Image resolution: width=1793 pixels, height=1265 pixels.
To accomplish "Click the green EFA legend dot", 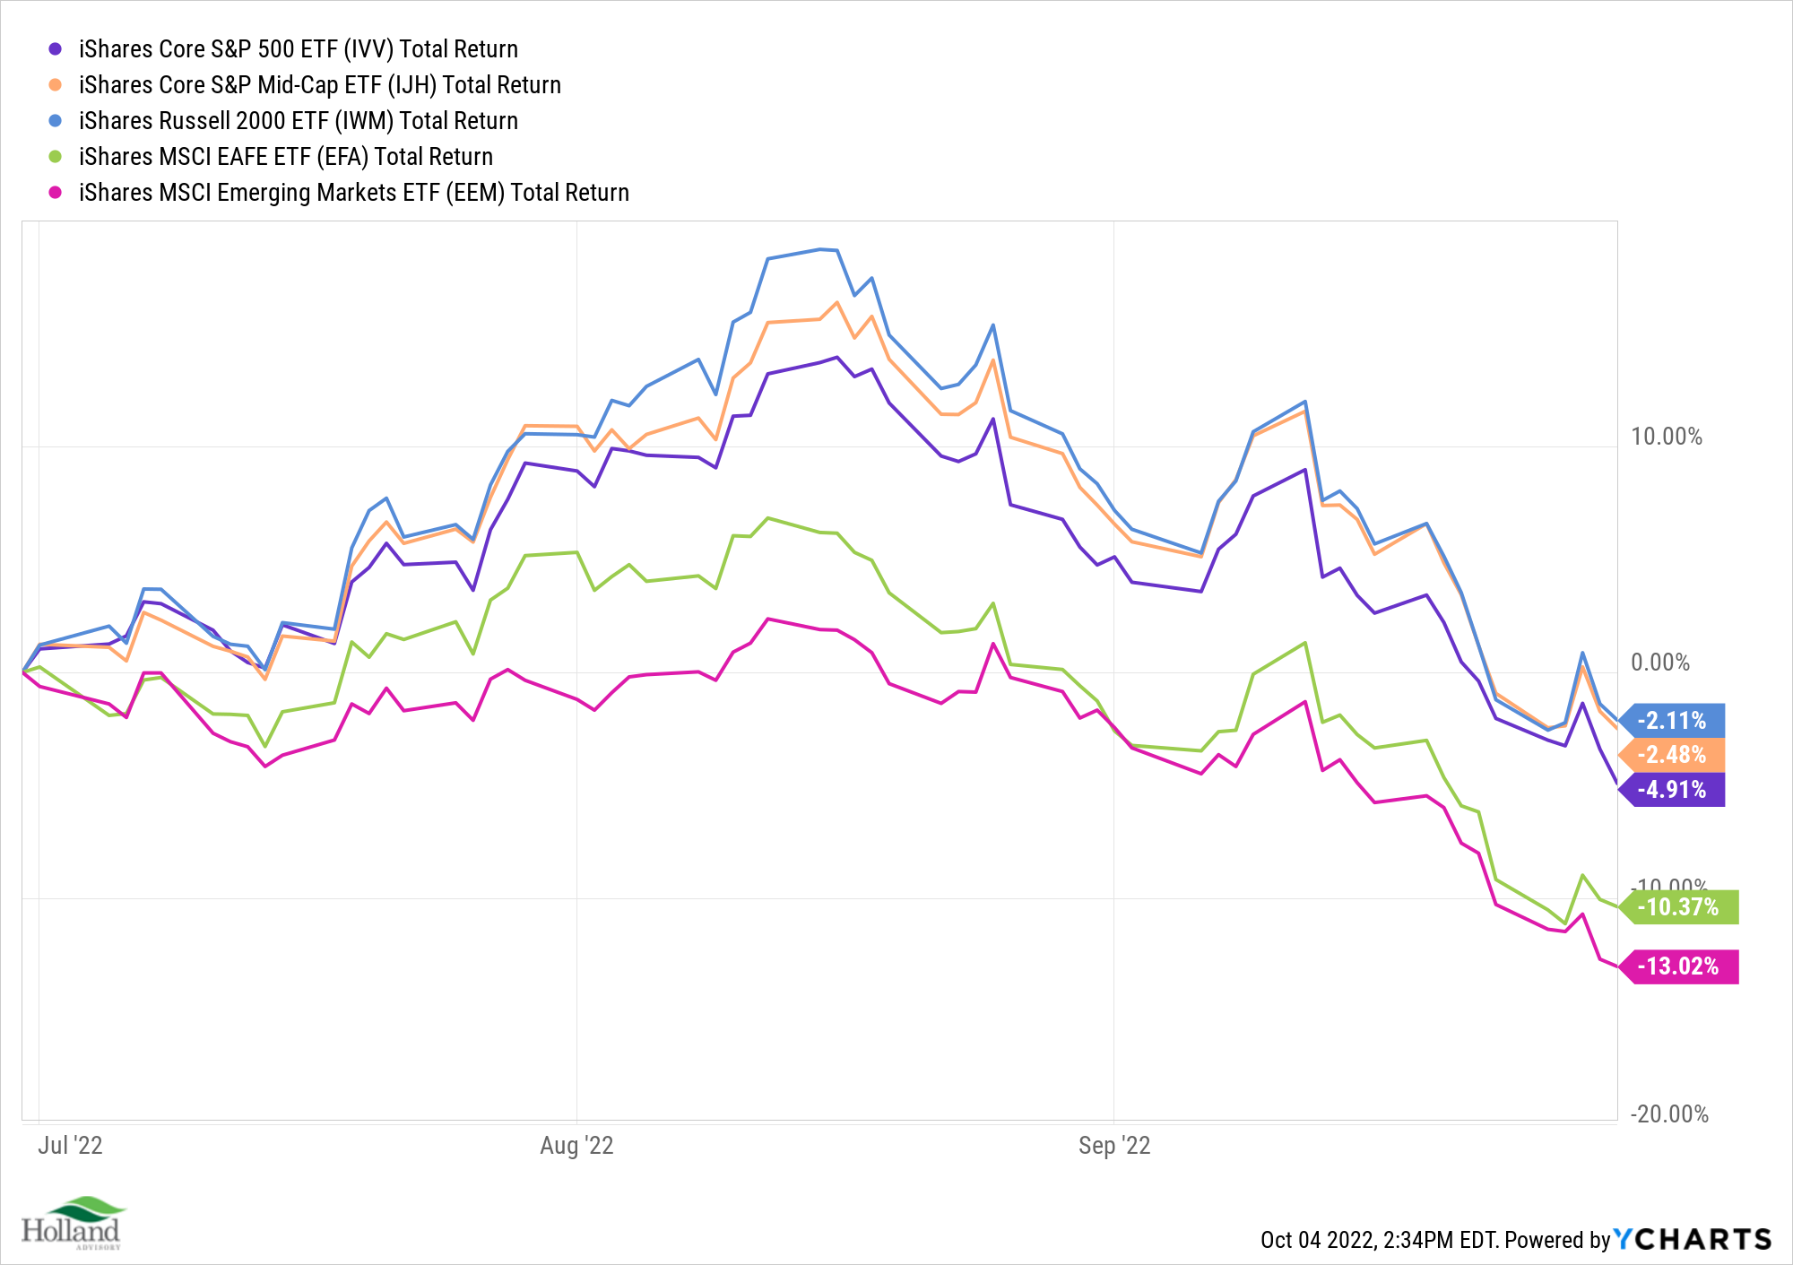I will coord(56,157).
